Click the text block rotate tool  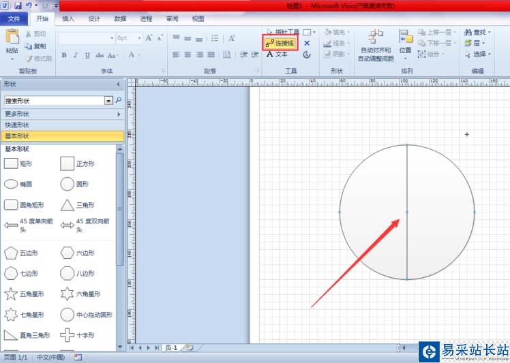point(306,54)
